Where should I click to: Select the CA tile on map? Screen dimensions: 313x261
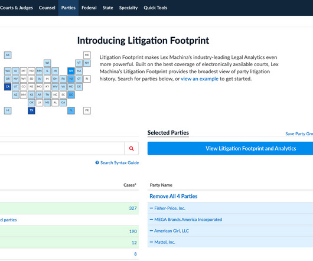click(8, 87)
